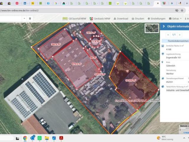
Task: Switch to the Google tab
Action: pos(56,3)
